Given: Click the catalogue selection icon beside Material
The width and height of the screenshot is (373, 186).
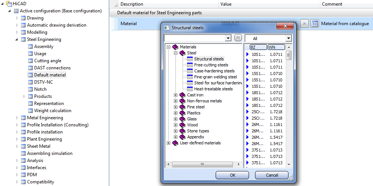Looking at the screenshot, I should click(x=314, y=24).
